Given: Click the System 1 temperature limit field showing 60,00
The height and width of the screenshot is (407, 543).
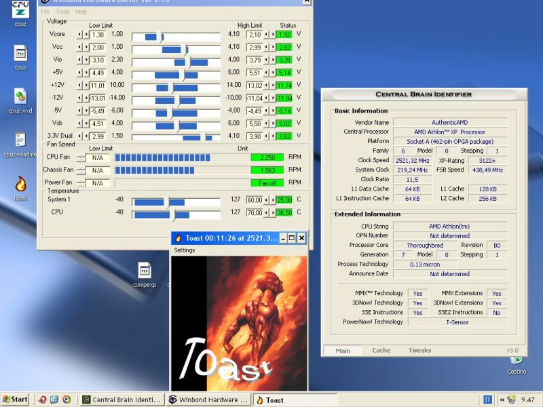Looking at the screenshot, I should pos(255,200).
